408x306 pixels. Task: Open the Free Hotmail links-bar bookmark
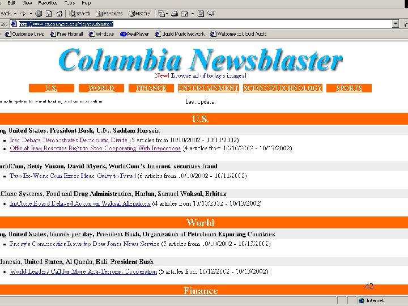click(x=67, y=34)
